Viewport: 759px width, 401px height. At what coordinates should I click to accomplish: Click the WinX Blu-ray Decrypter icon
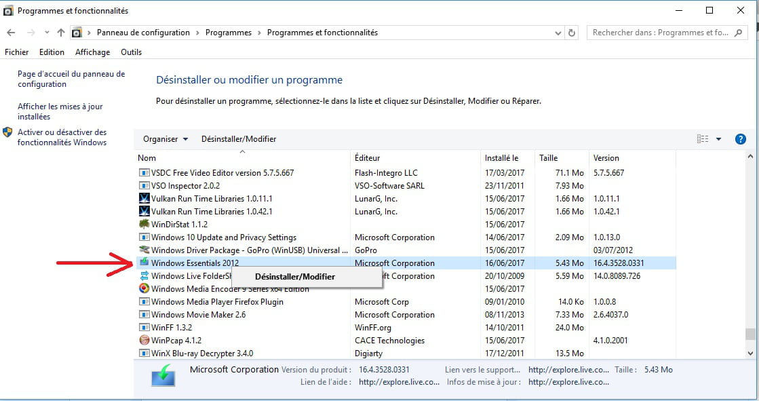tap(144, 354)
